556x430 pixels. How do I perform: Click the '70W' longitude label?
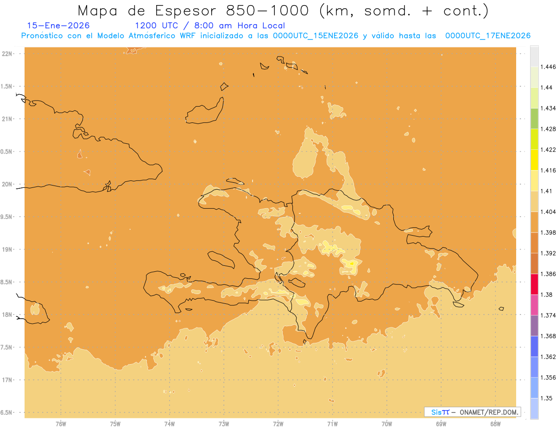tap(387, 424)
